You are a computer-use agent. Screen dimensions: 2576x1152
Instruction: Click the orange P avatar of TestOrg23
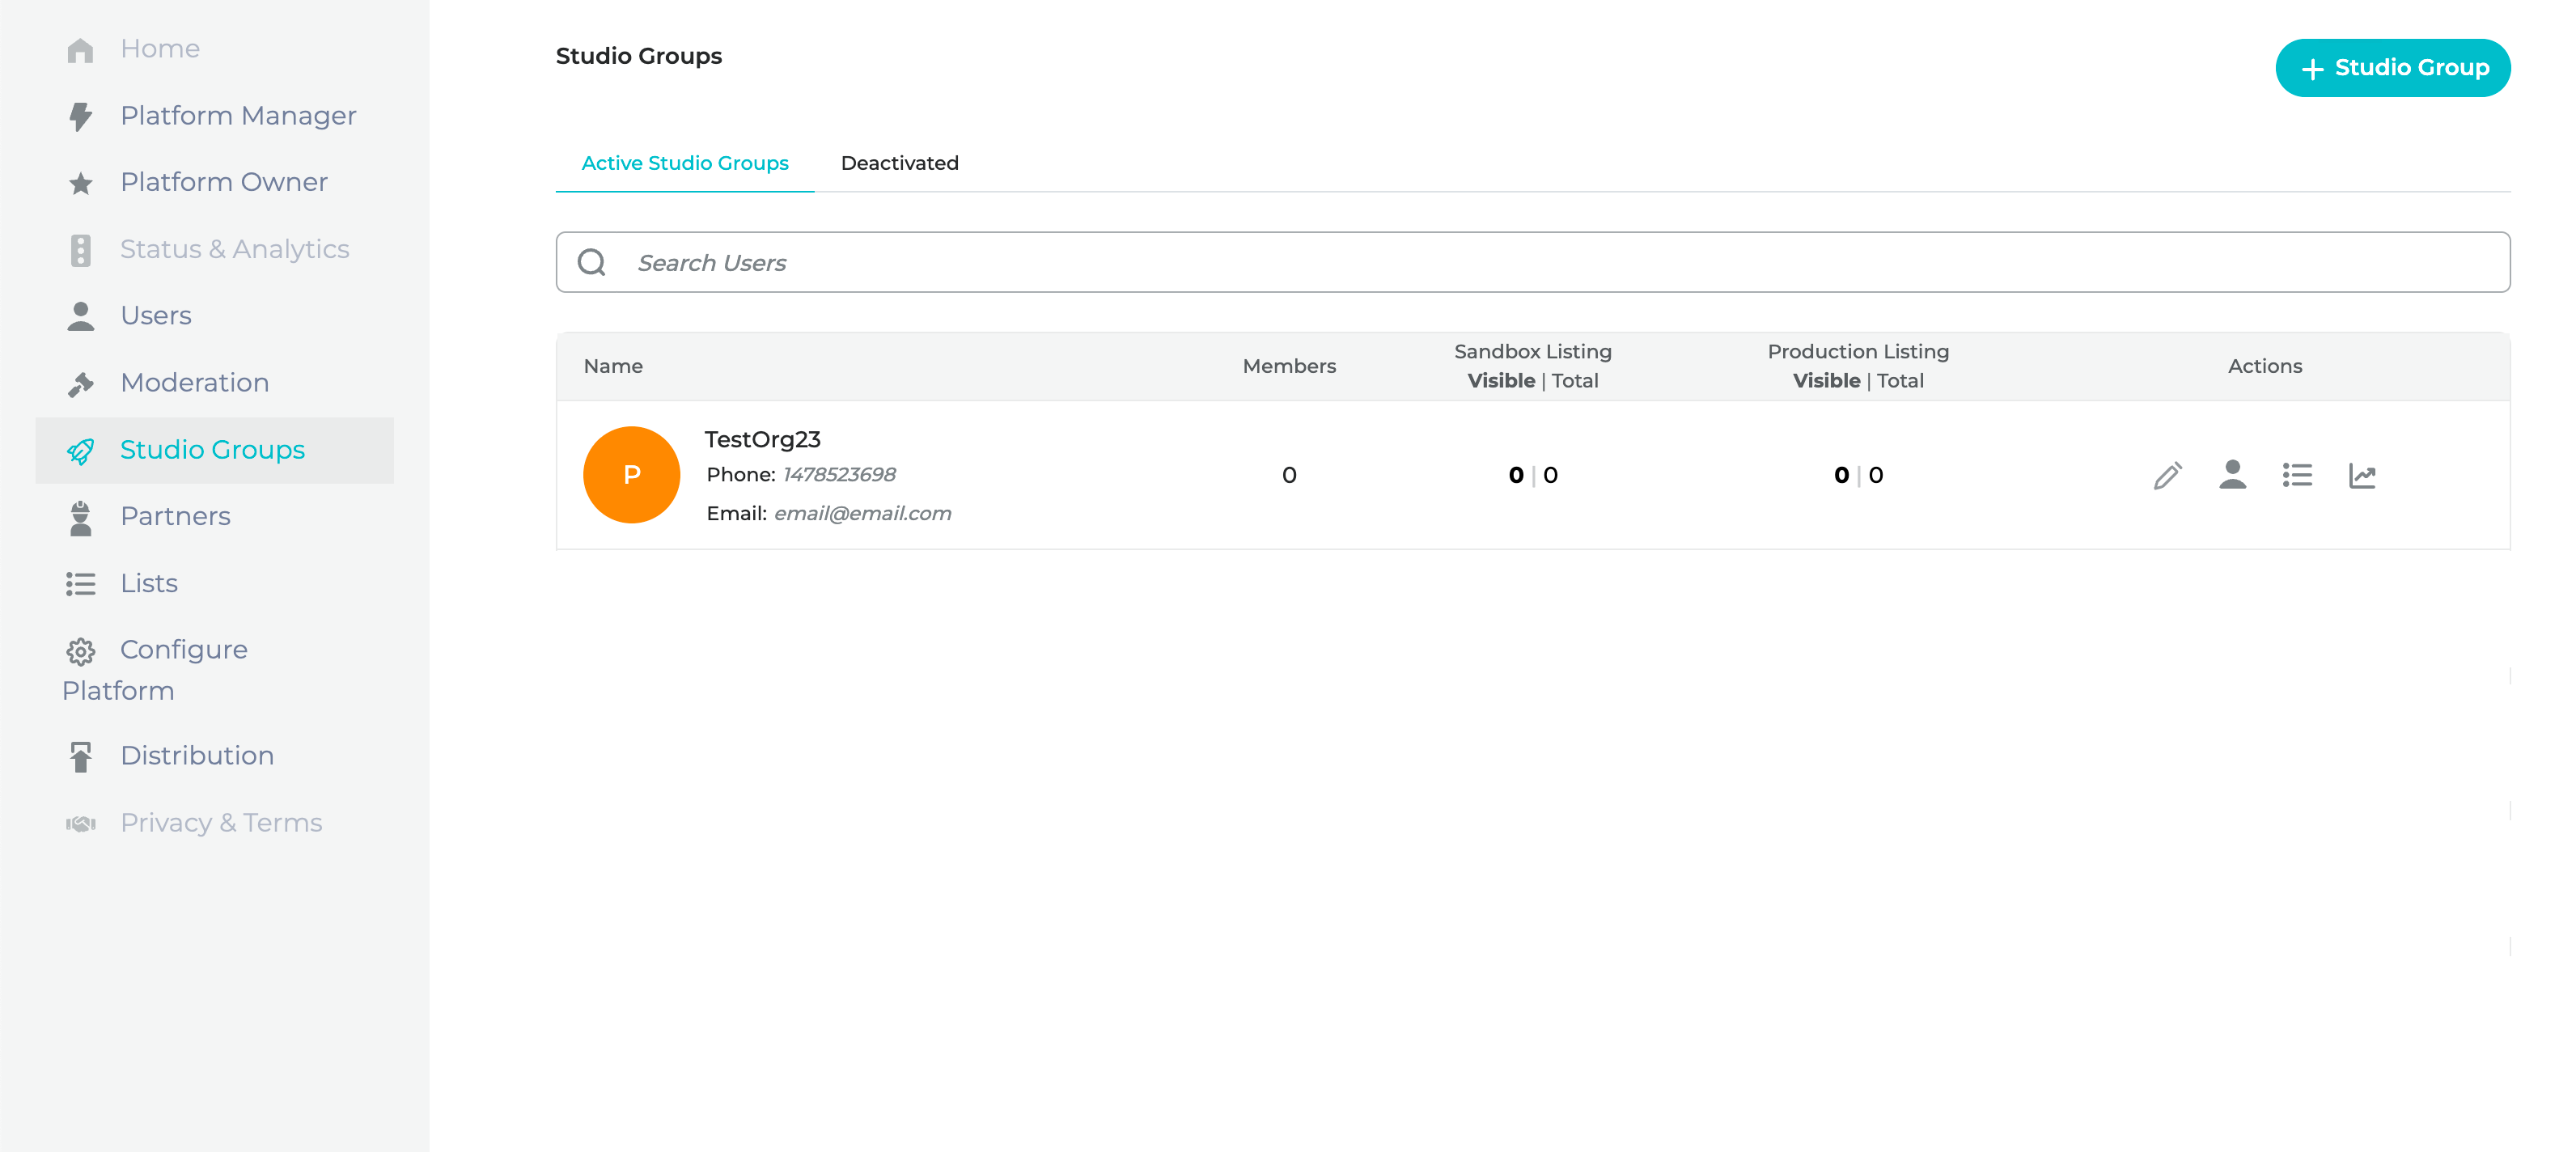click(x=631, y=475)
